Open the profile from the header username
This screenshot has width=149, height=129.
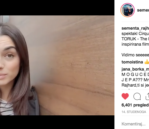[143, 10]
